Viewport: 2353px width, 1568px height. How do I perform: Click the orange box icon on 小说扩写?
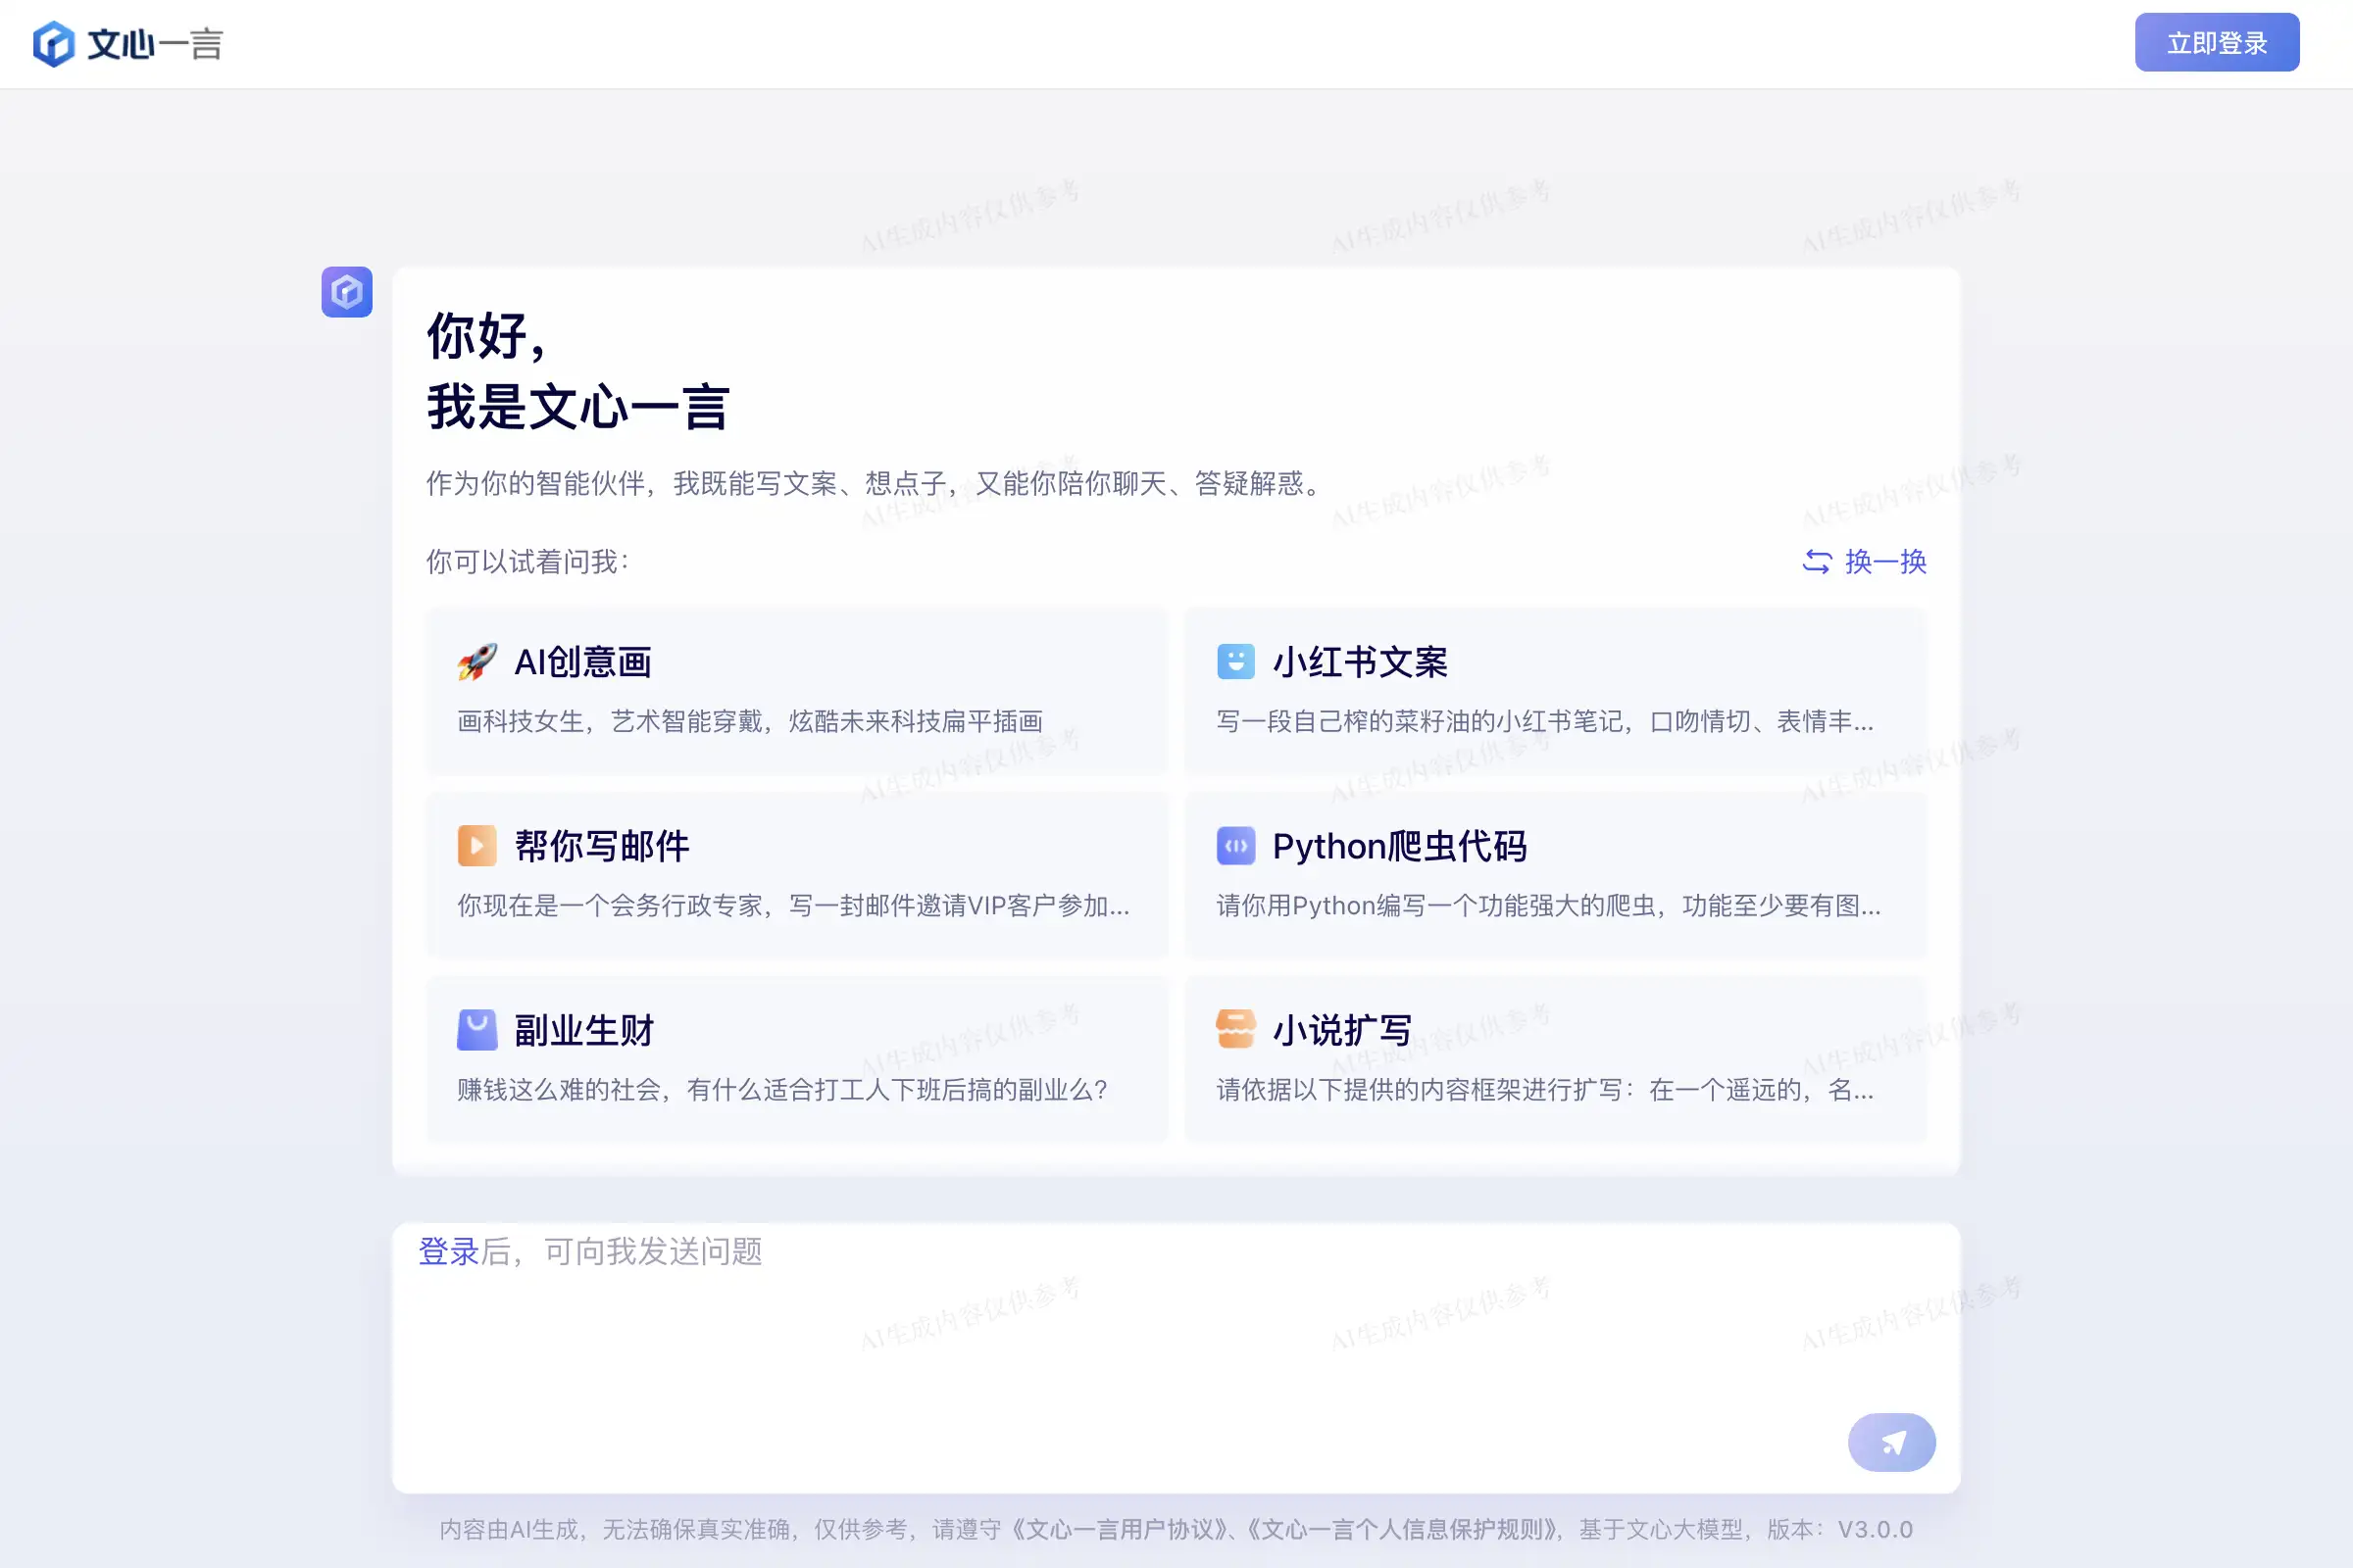1235,1029
